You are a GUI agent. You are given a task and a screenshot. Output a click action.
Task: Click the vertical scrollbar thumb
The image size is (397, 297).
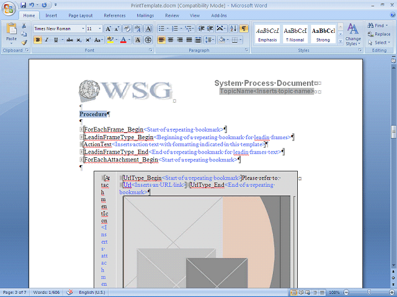click(393, 132)
